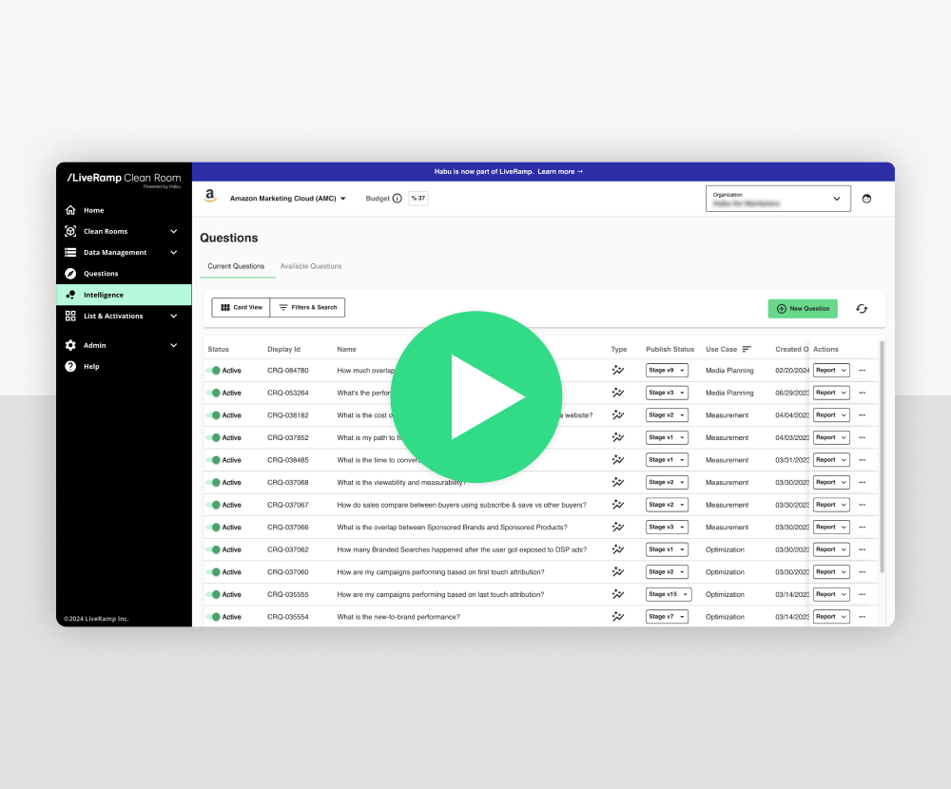Image resolution: width=951 pixels, height=789 pixels.
Task: Open Filters & Search
Action: 307,307
